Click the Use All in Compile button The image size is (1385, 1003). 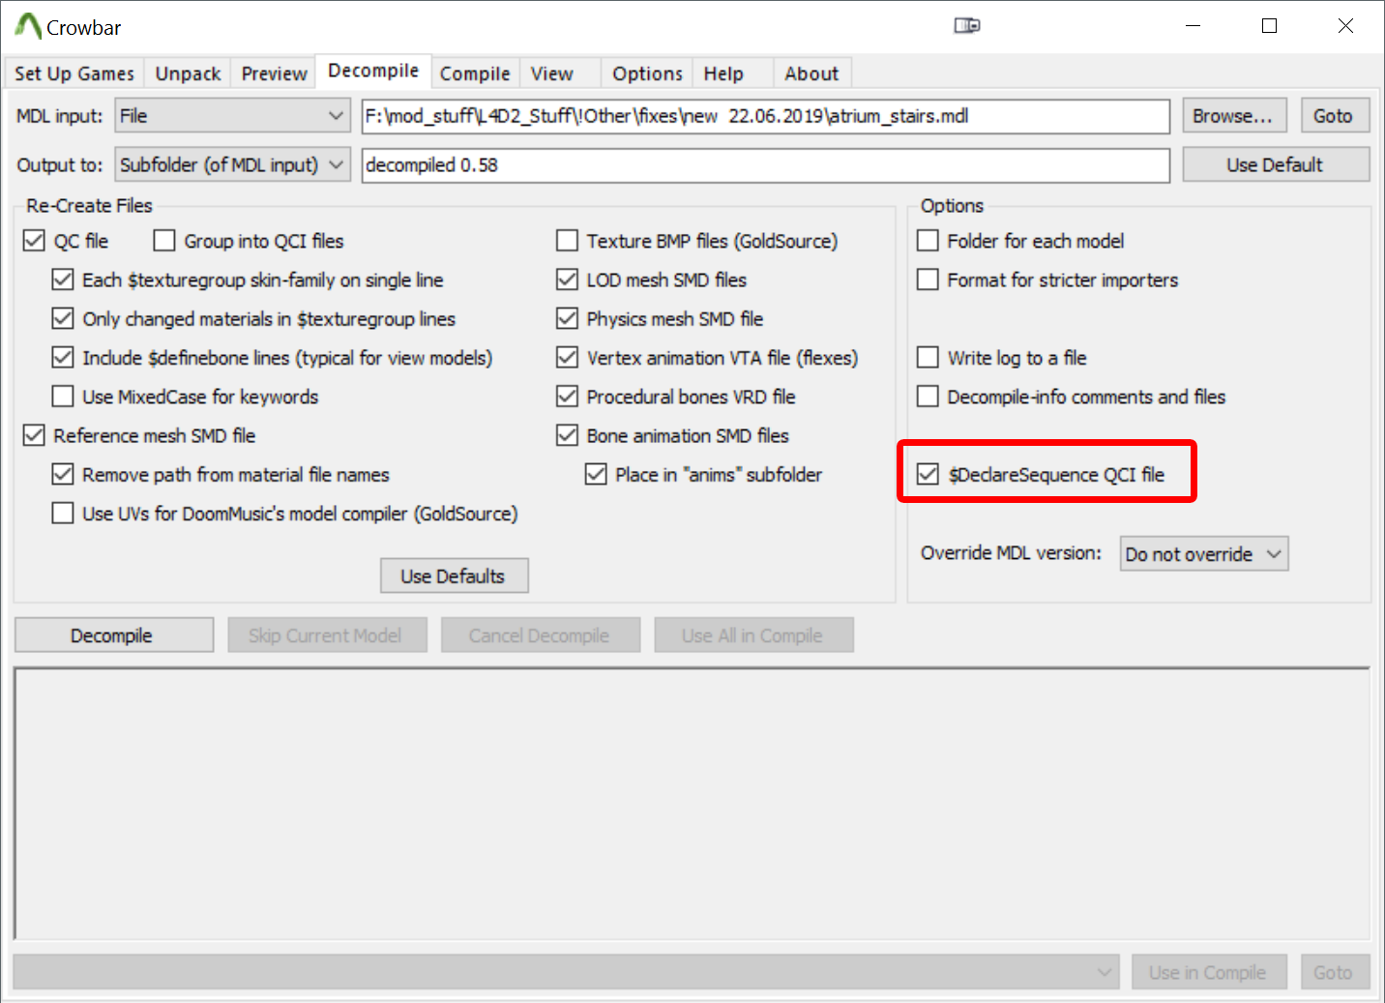tap(752, 635)
